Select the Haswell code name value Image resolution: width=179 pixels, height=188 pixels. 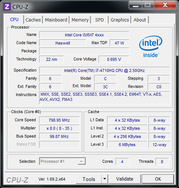(63, 43)
